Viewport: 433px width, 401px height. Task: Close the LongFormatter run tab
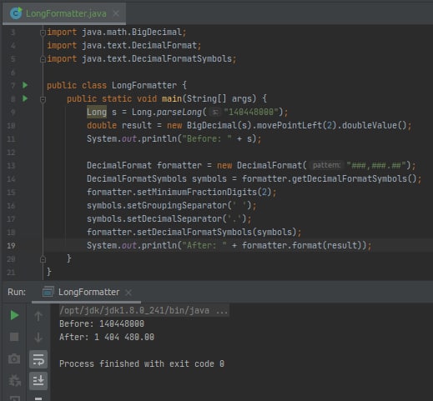(x=128, y=293)
